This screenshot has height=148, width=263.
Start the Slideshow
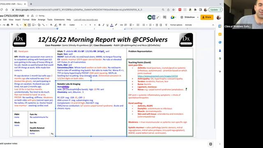(x=188, y=17)
